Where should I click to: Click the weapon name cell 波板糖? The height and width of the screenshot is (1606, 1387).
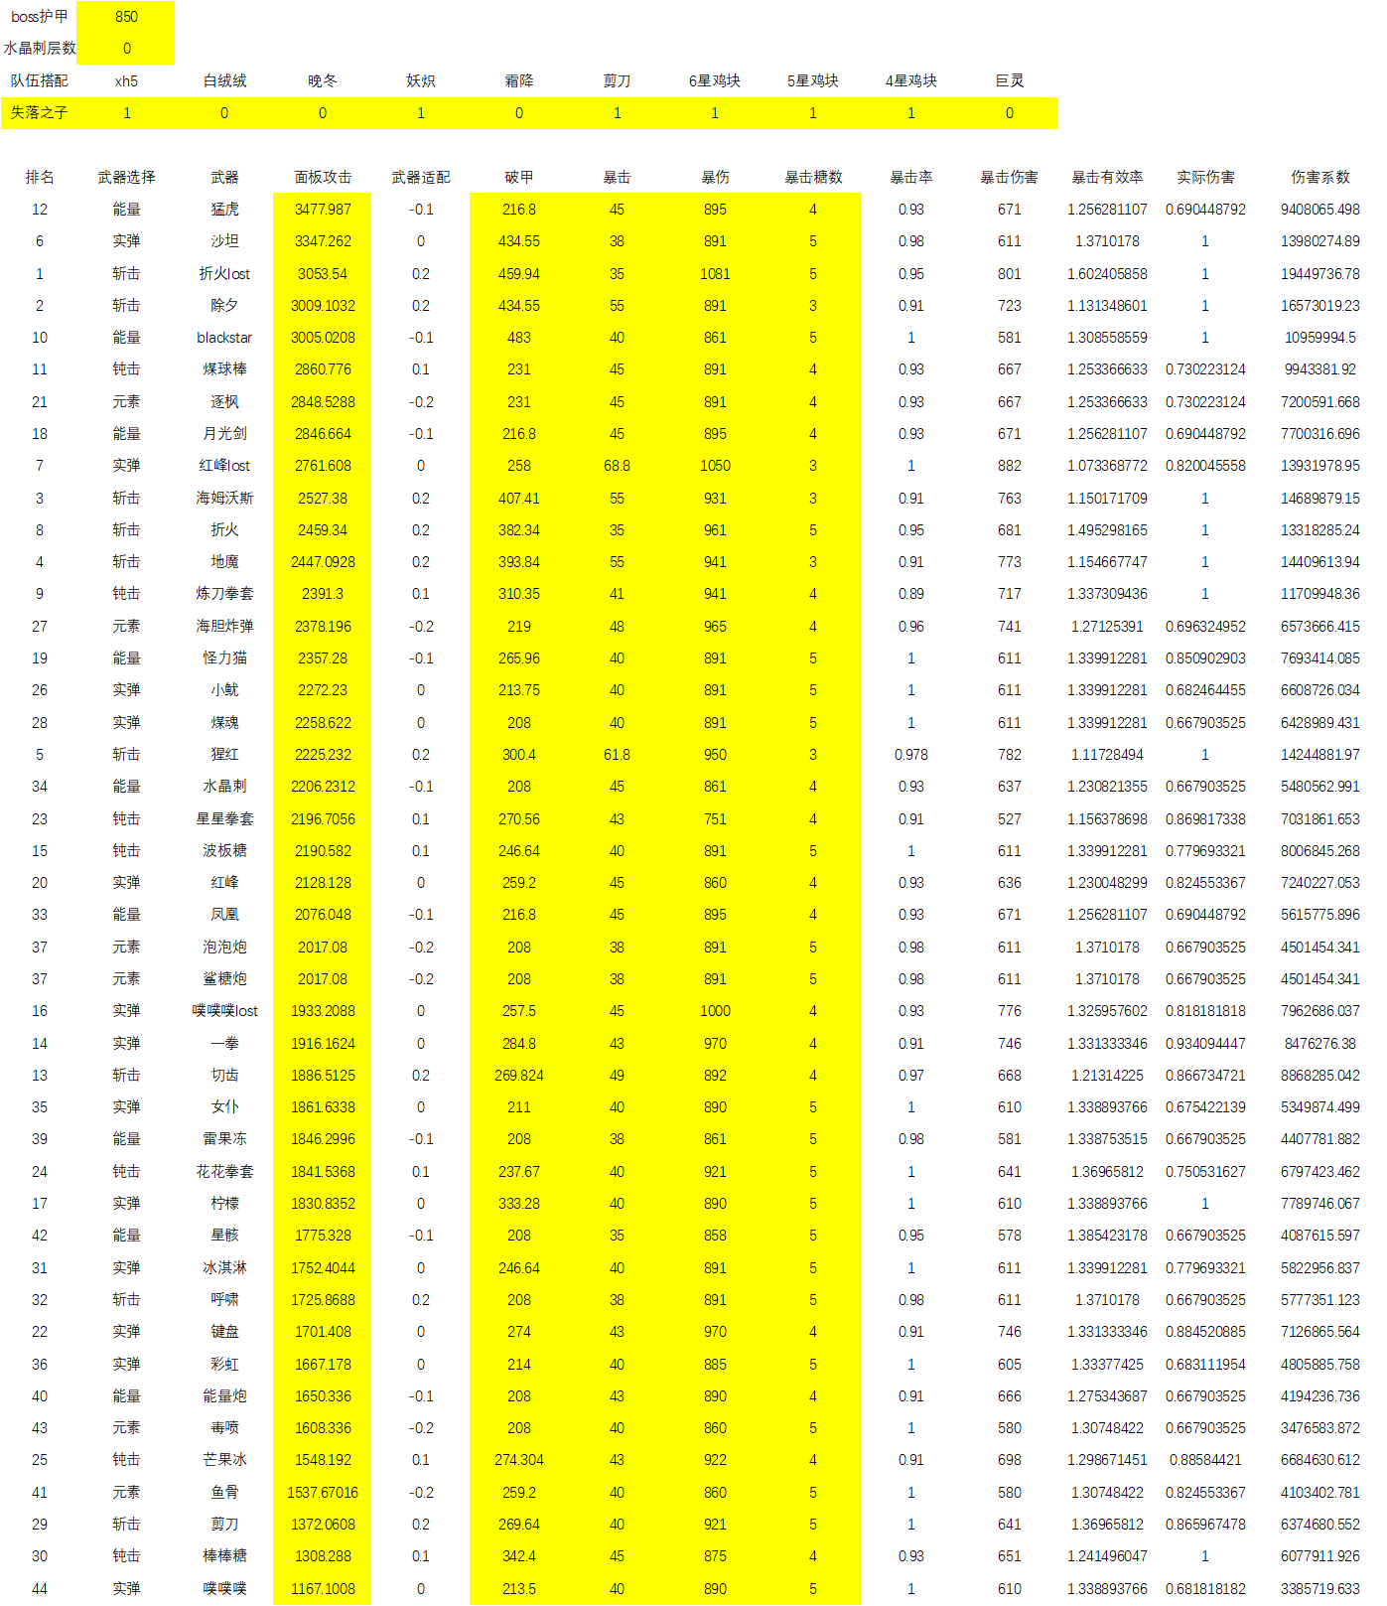224,851
